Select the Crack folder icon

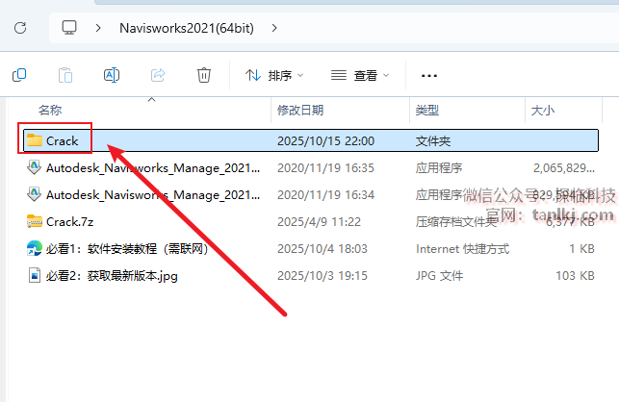point(35,140)
